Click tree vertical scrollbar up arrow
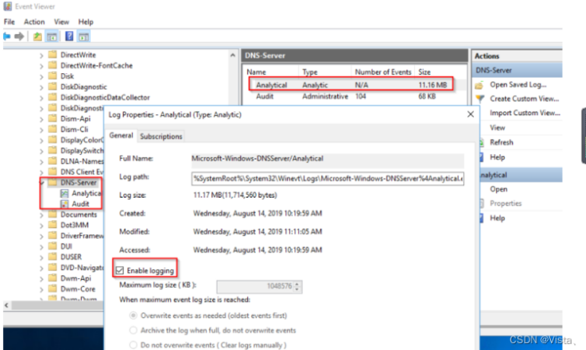This screenshot has width=586, height=350. (233, 55)
